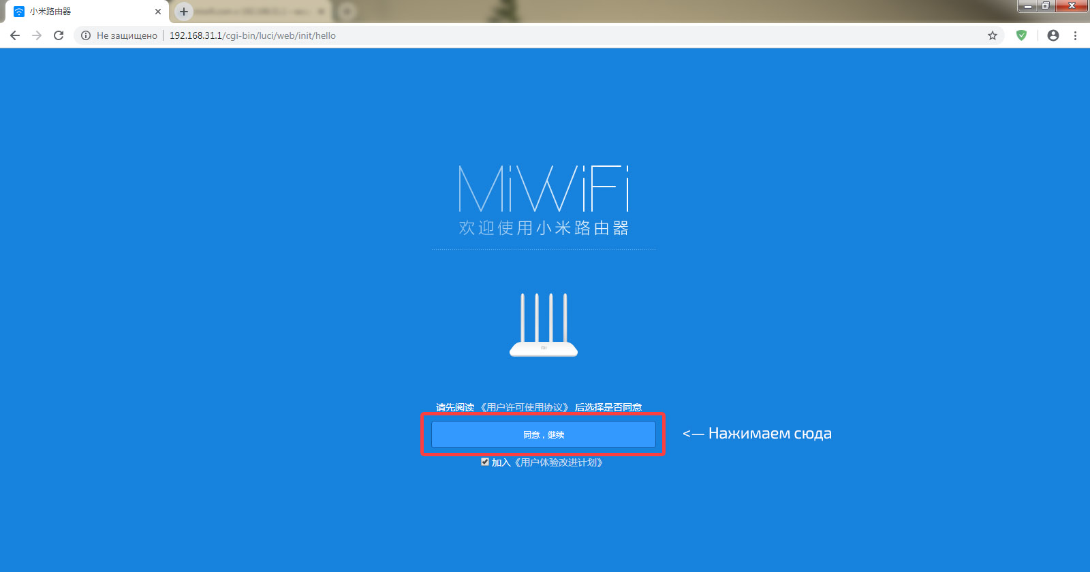The width and height of the screenshot is (1090, 572).
Task: Open the Chrome profile avatar icon
Action: [1053, 35]
